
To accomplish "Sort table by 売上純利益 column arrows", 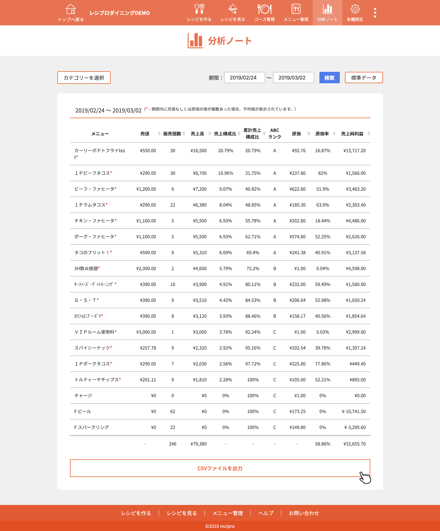I will coord(369,134).
